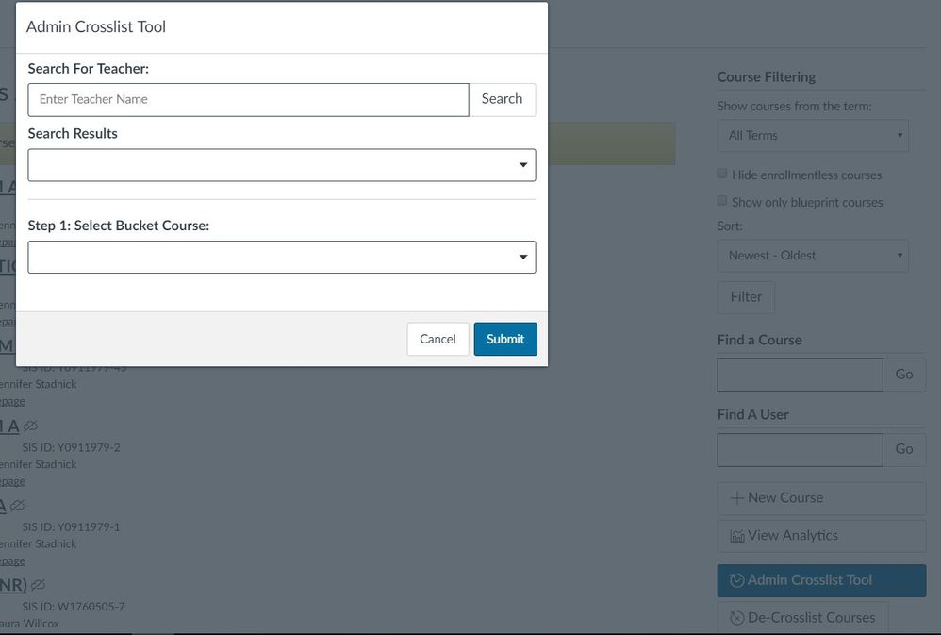Click the plus icon on New Course

pos(737,498)
